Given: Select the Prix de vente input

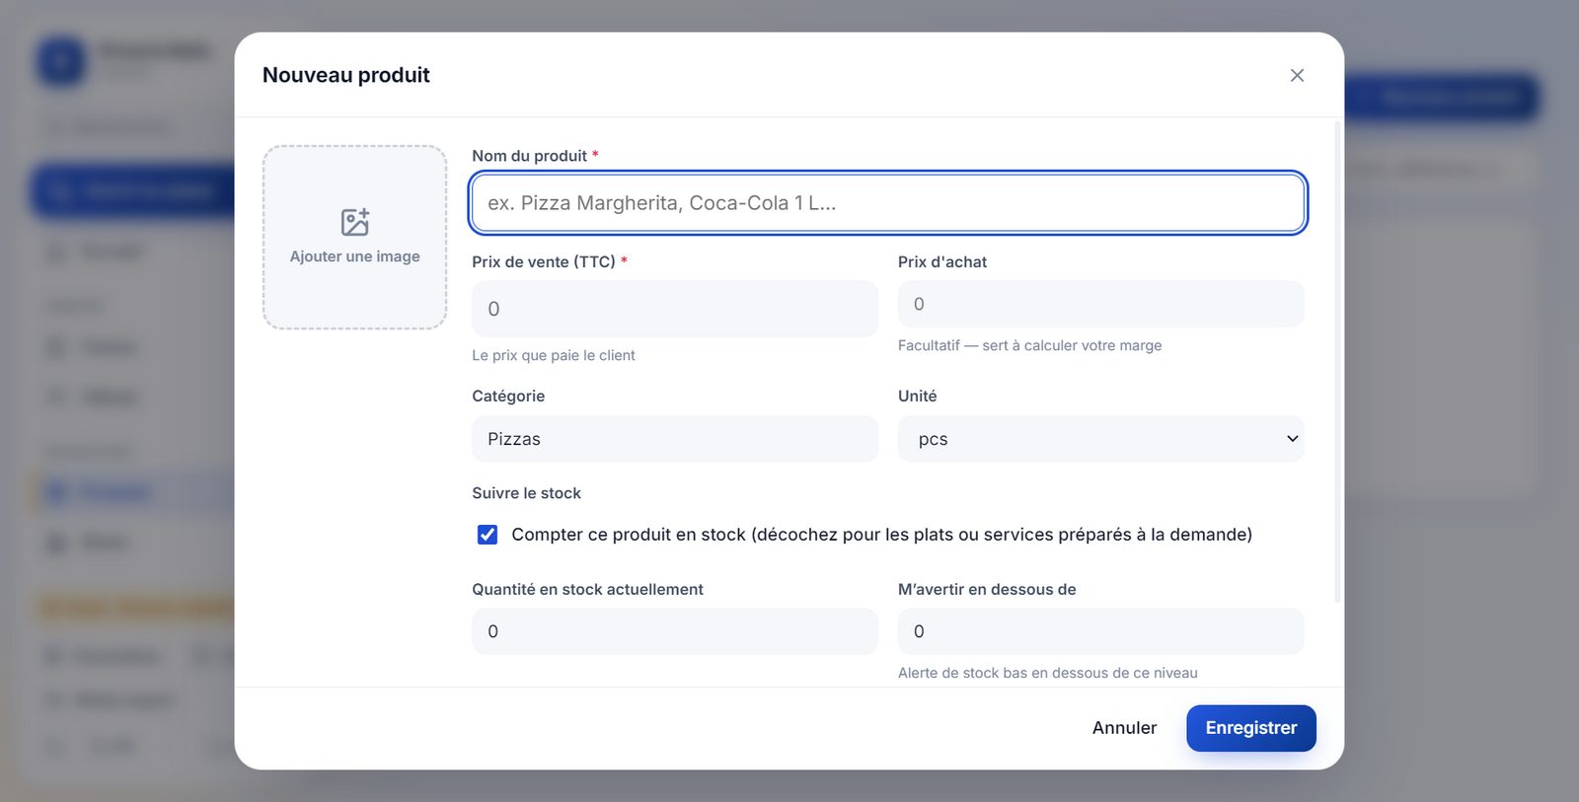Looking at the screenshot, I should pos(674,309).
